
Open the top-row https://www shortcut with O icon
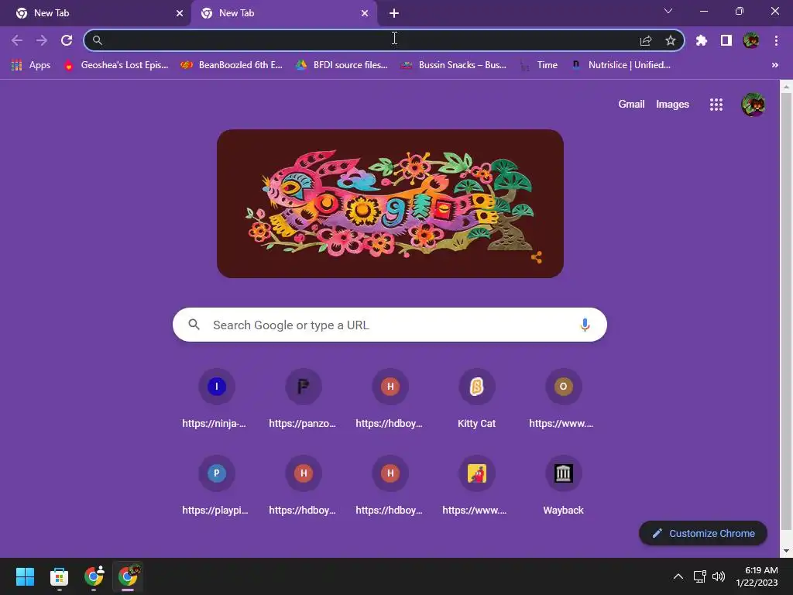point(564,400)
